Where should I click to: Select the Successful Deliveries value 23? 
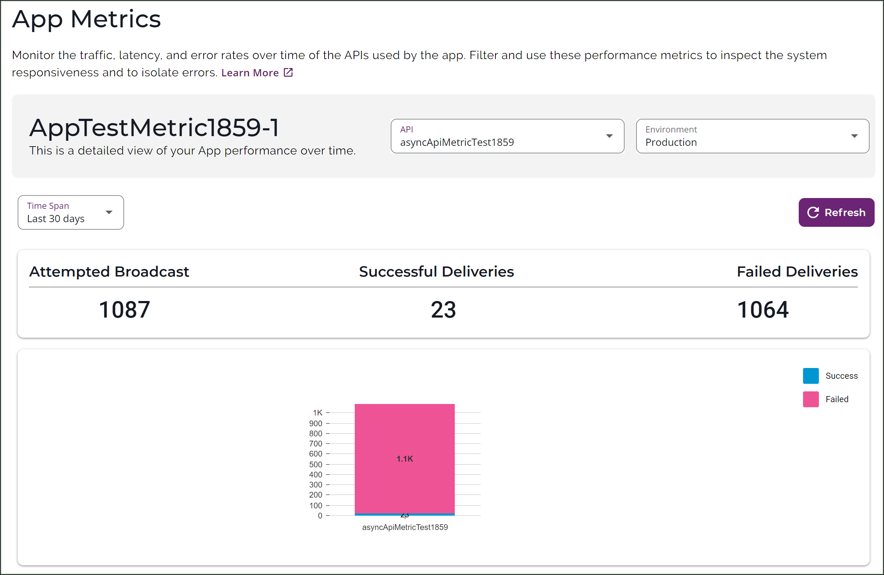(443, 310)
